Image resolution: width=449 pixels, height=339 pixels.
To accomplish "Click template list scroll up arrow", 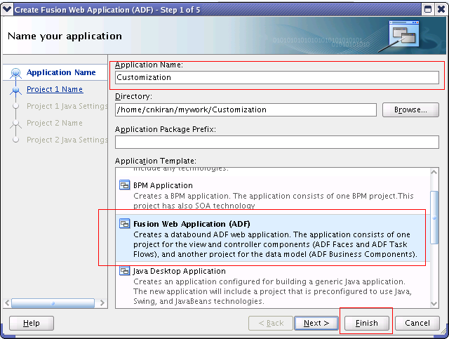I will point(434,172).
